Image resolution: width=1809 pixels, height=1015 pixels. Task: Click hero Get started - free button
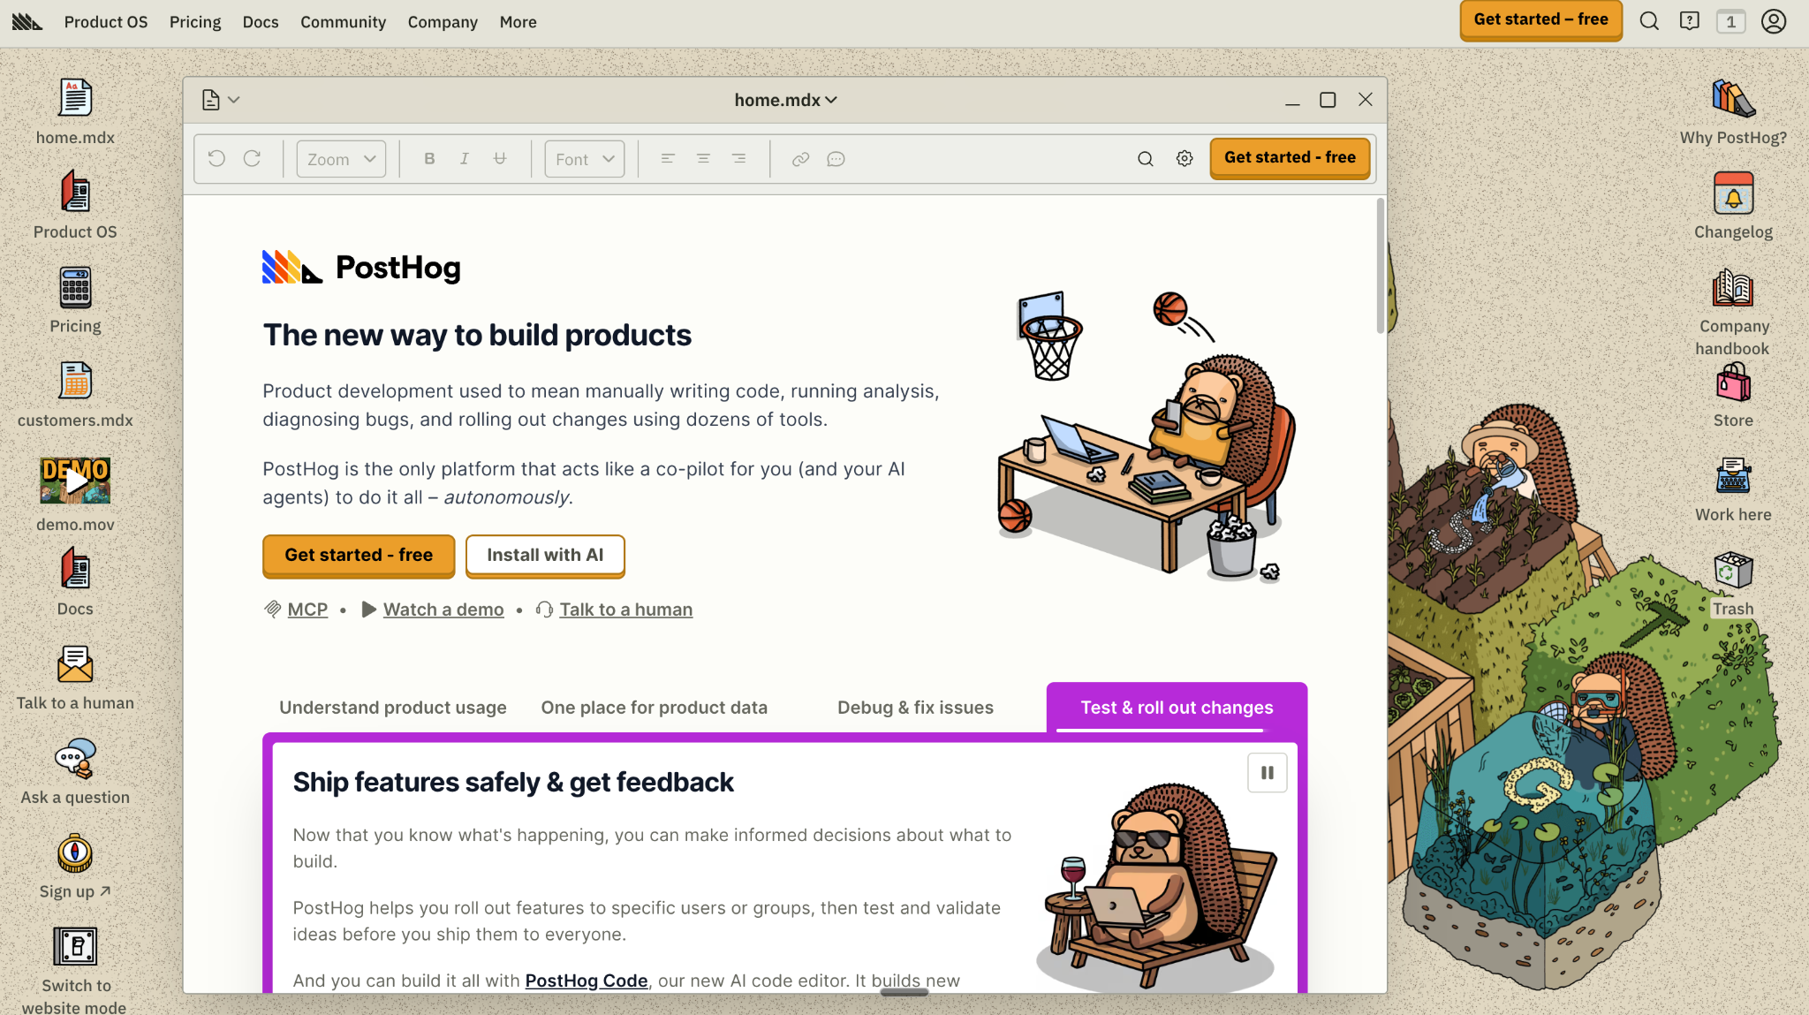[x=359, y=556]
